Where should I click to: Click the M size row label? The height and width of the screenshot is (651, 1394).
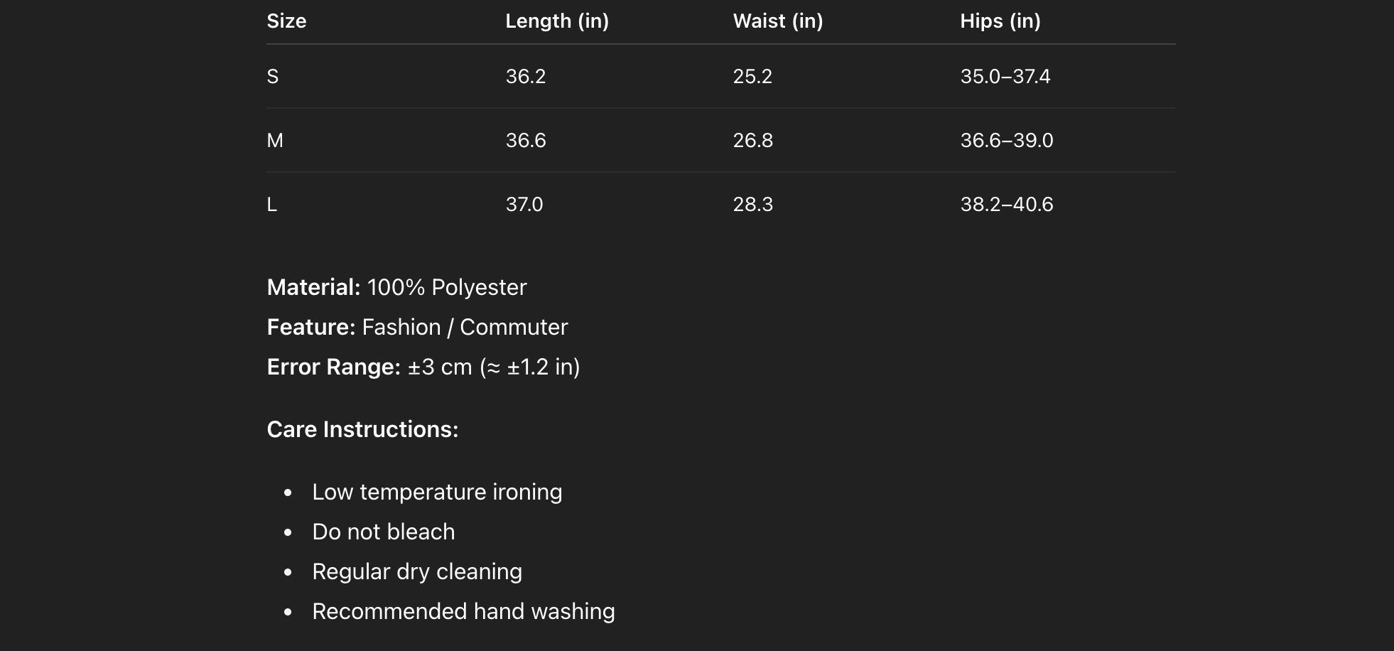pos(275,141)
